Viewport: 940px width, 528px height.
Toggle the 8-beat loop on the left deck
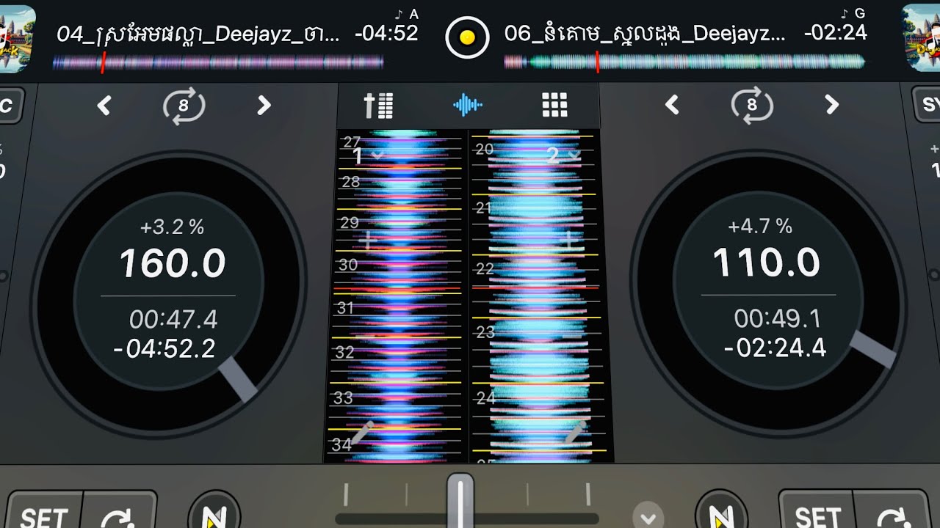(x=184, y=106)
